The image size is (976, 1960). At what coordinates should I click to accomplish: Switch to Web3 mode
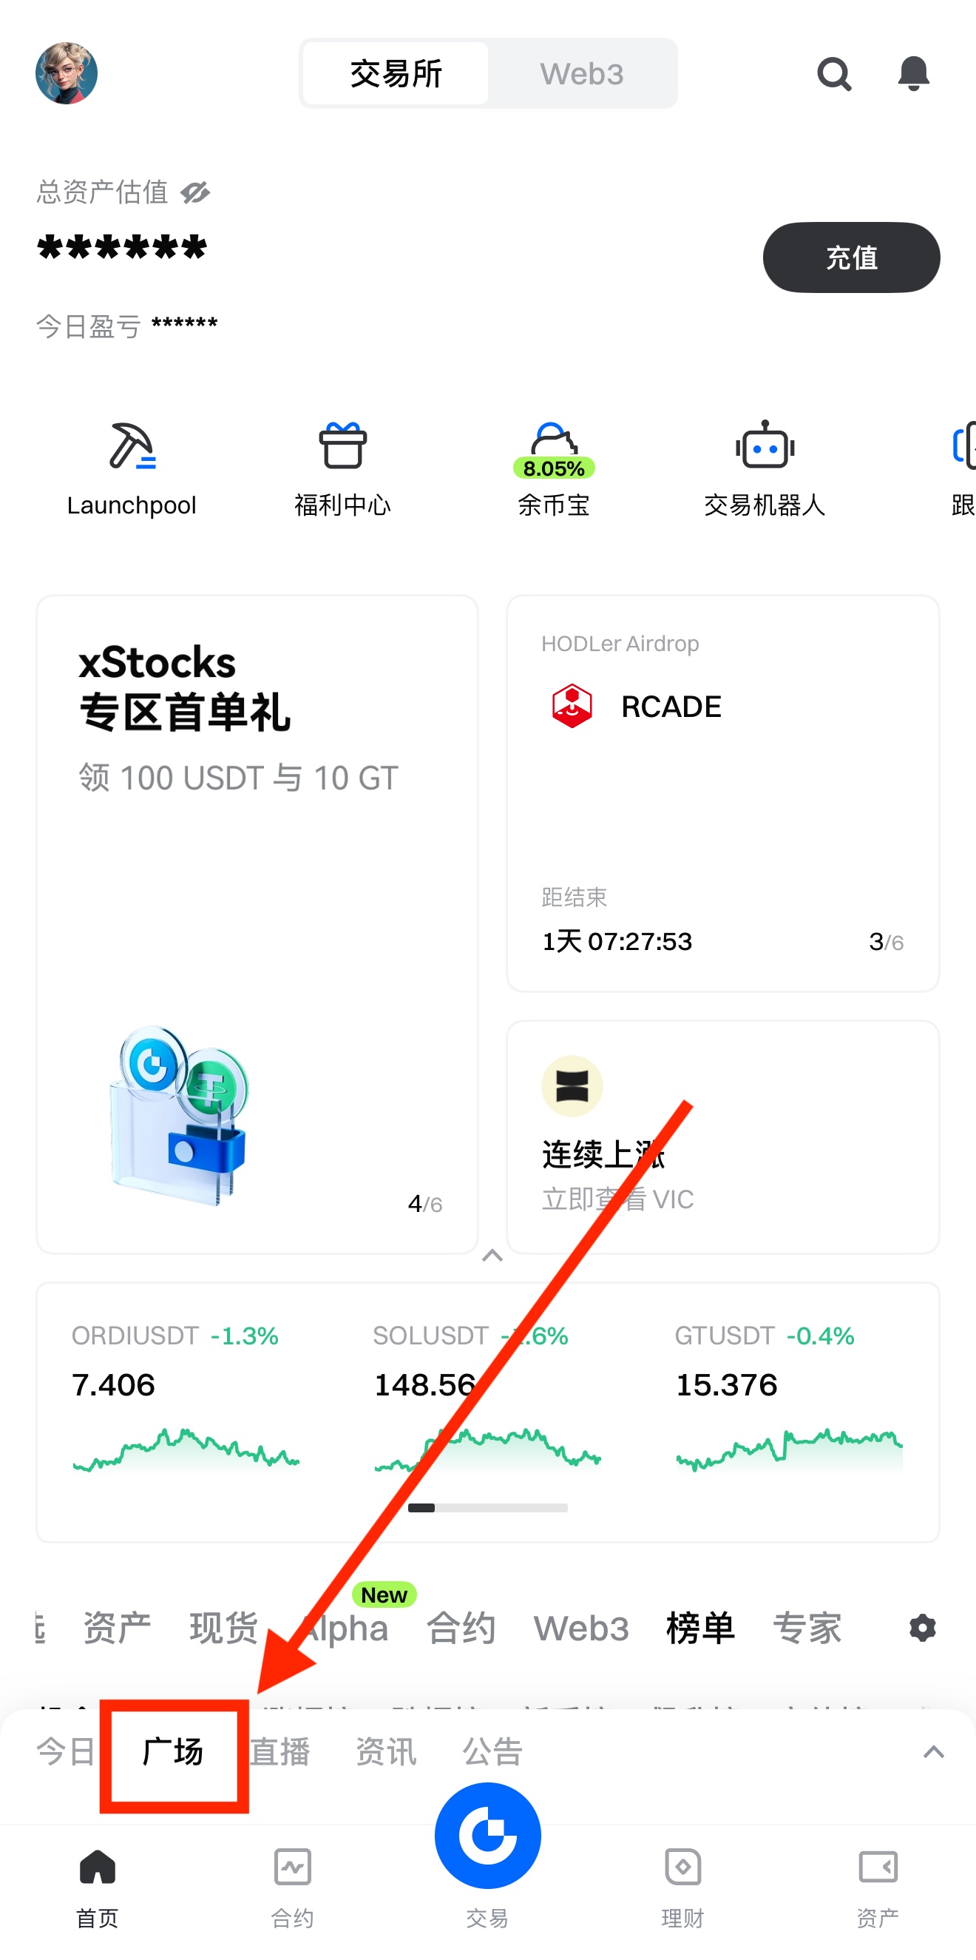pyautogui.click(x=581, y=74)
